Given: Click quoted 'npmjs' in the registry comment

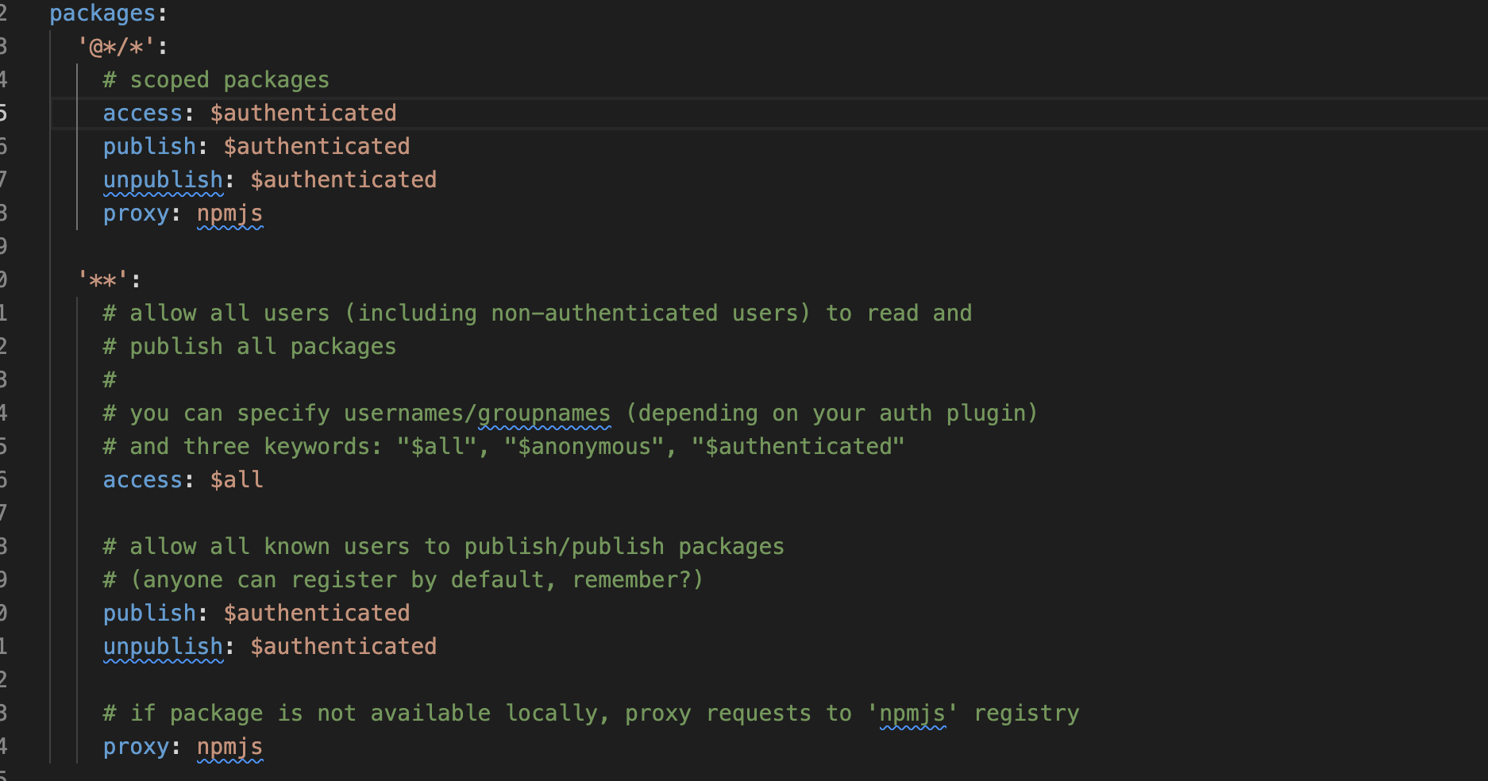Looking at the screenshot, I should [912, 714].
